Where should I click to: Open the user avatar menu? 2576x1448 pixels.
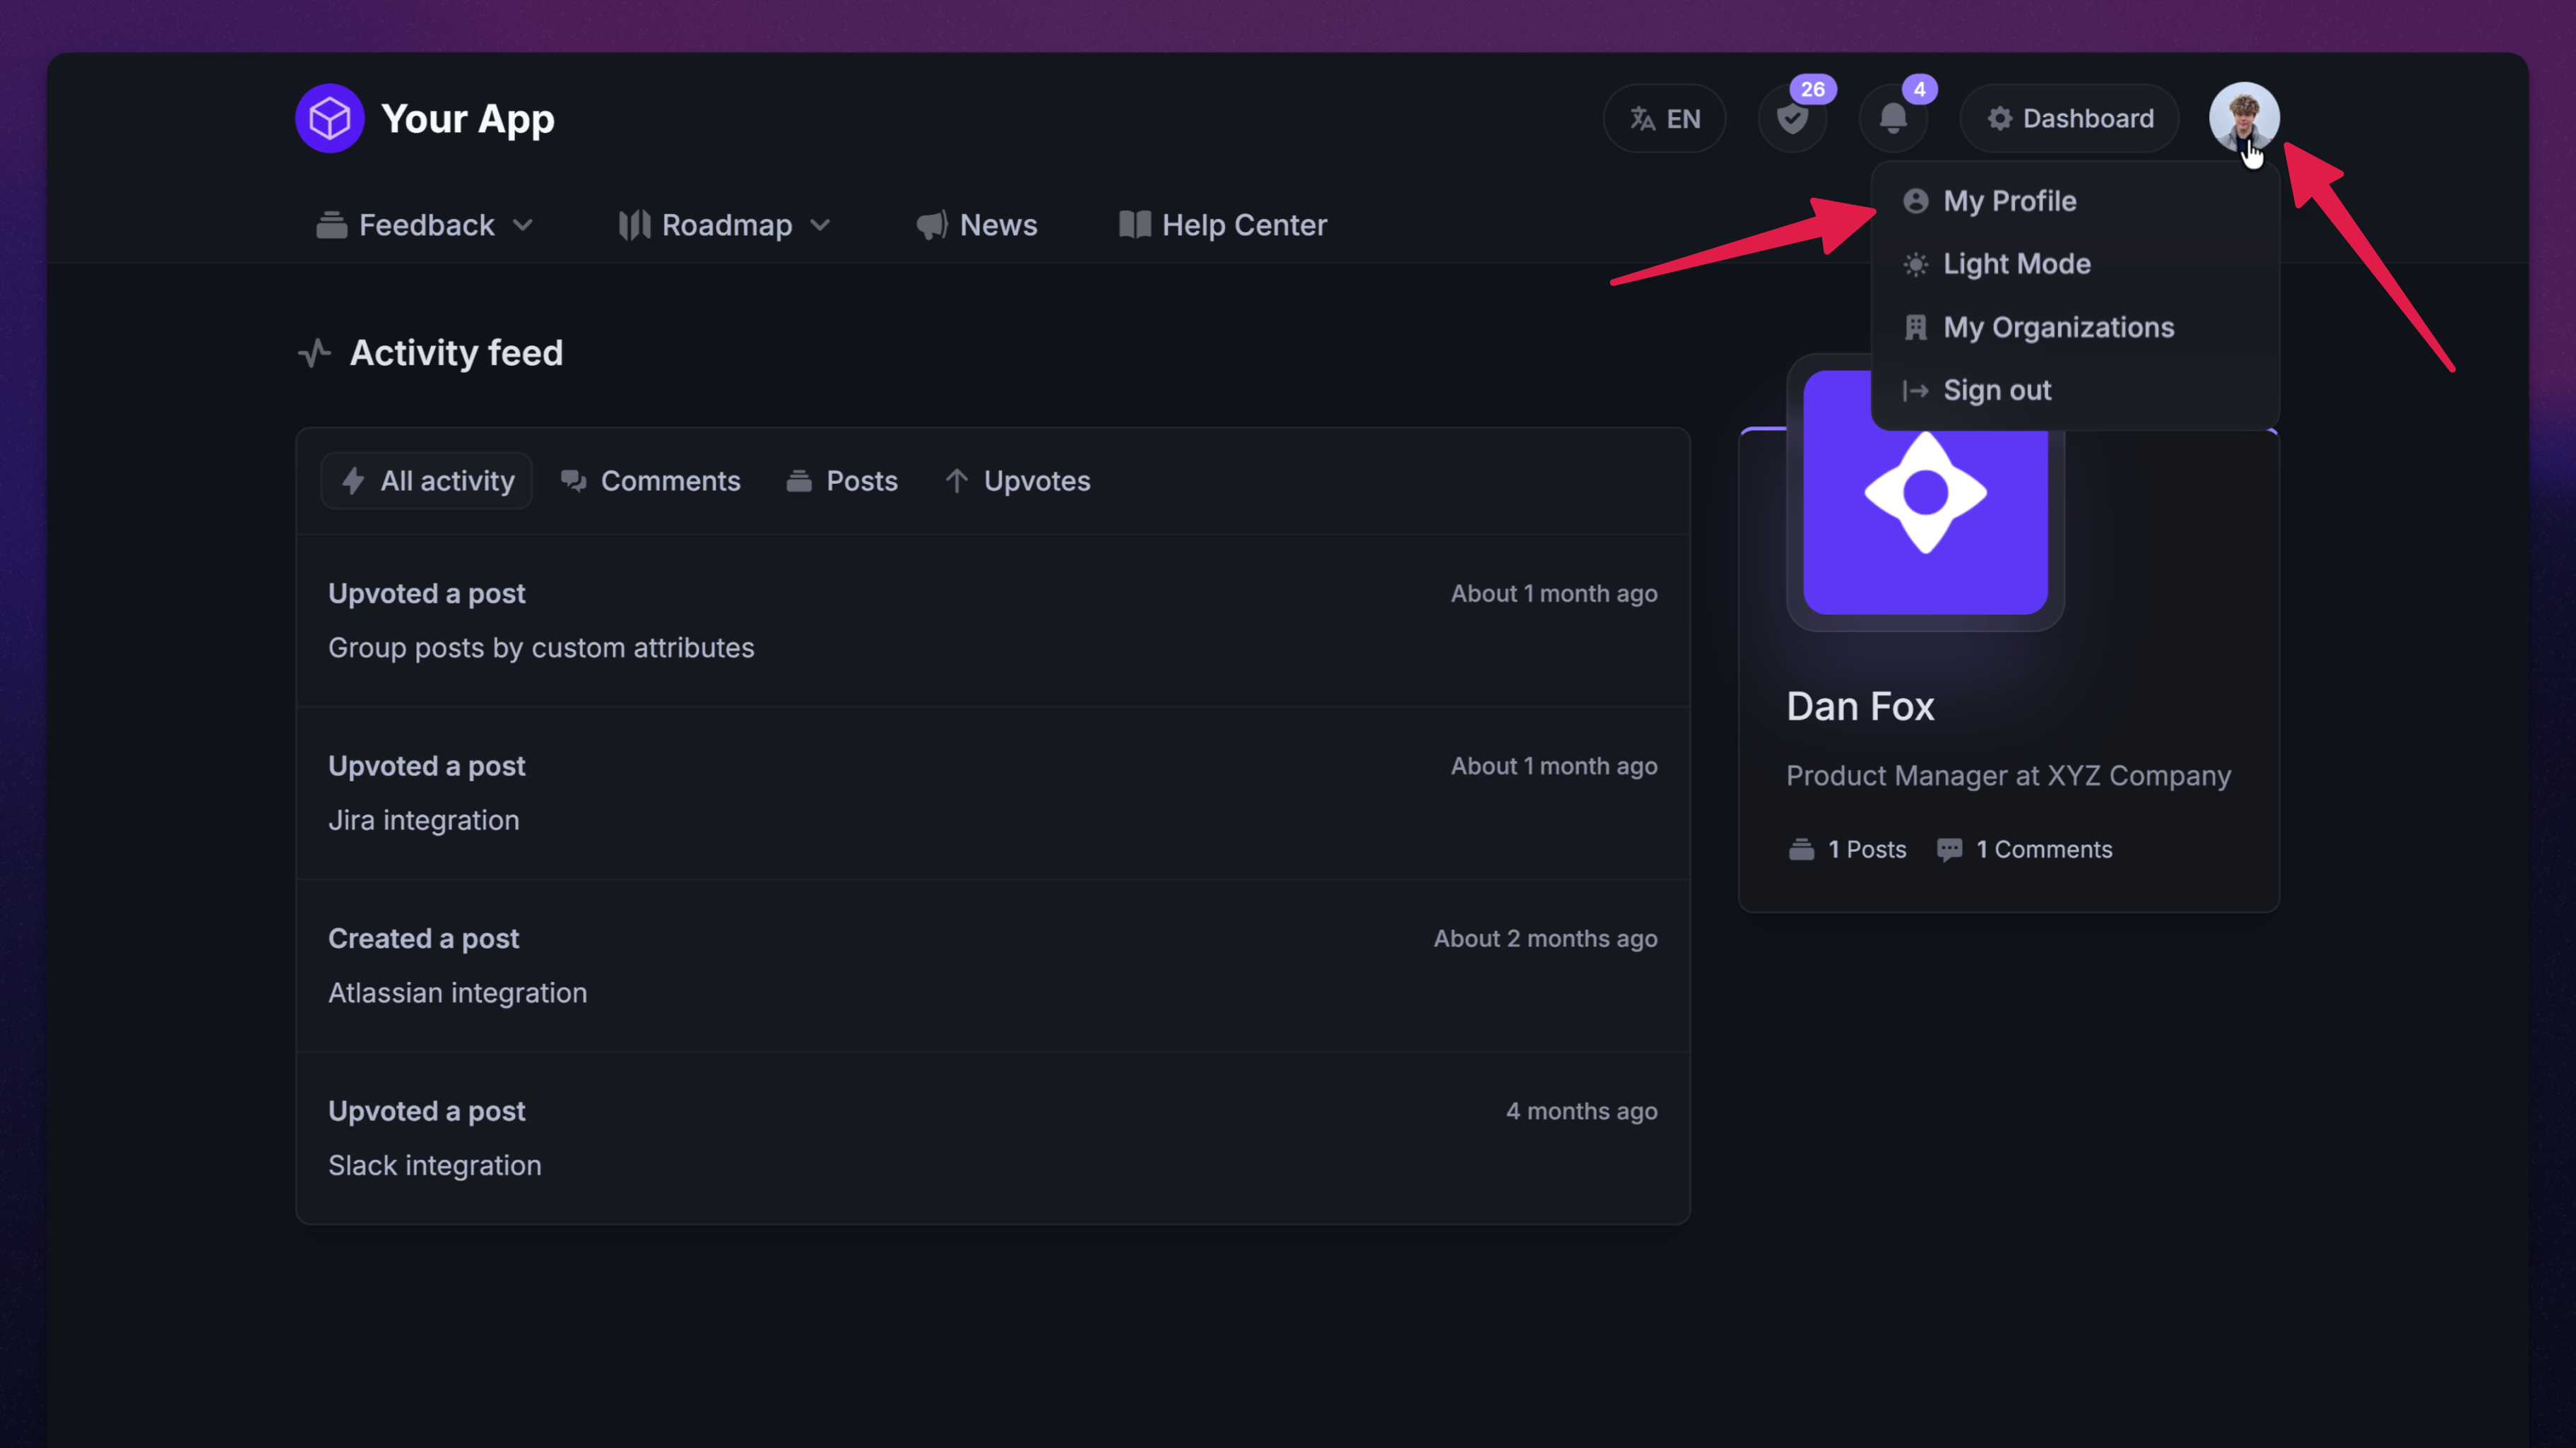[2243, 117]
